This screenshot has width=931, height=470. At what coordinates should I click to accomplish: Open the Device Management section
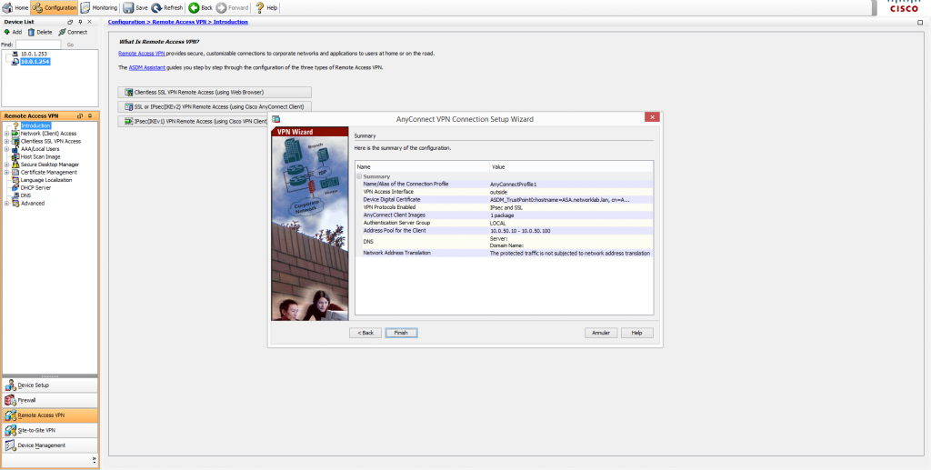(50, 445)
